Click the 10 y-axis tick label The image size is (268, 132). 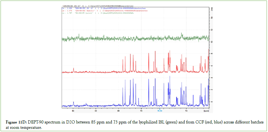(x=212, y=42)
